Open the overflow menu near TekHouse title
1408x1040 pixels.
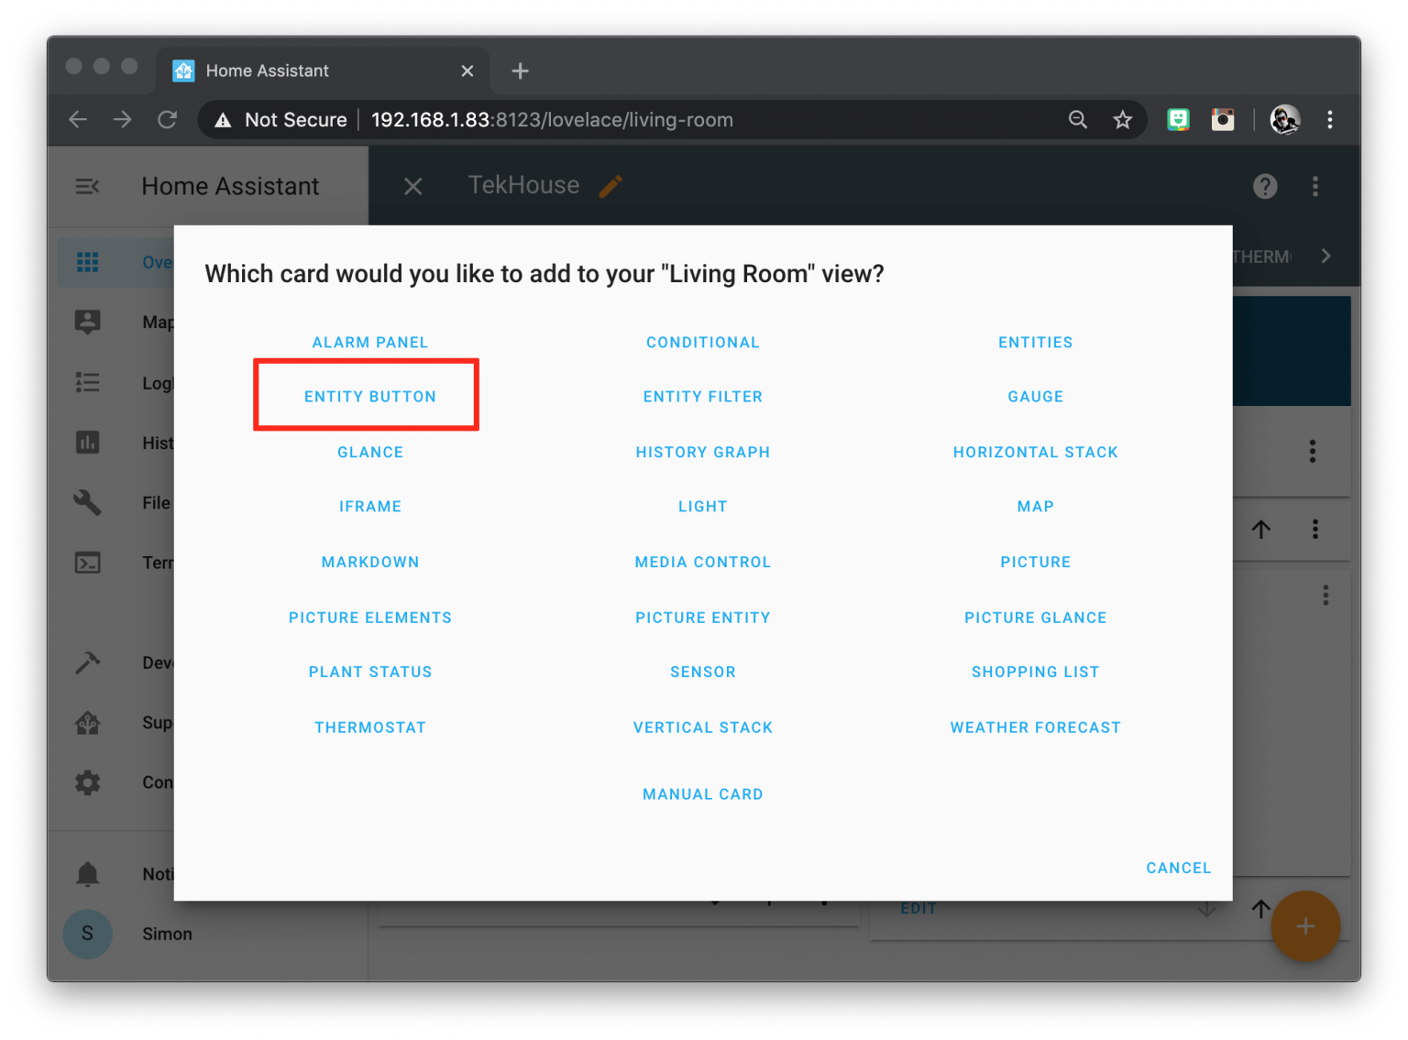(x=1315, y=186)
